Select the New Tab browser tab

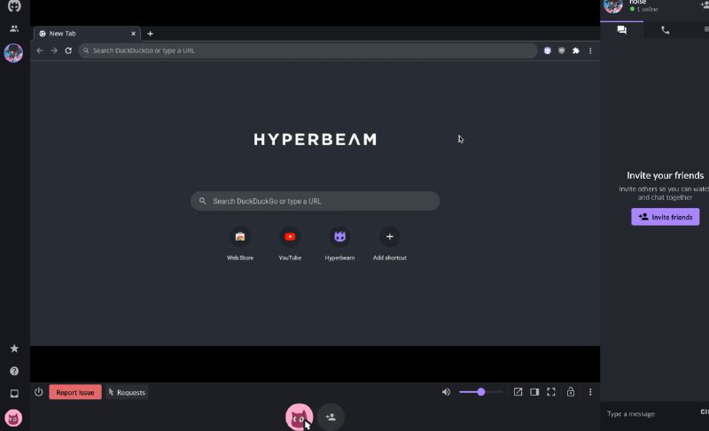87,34
